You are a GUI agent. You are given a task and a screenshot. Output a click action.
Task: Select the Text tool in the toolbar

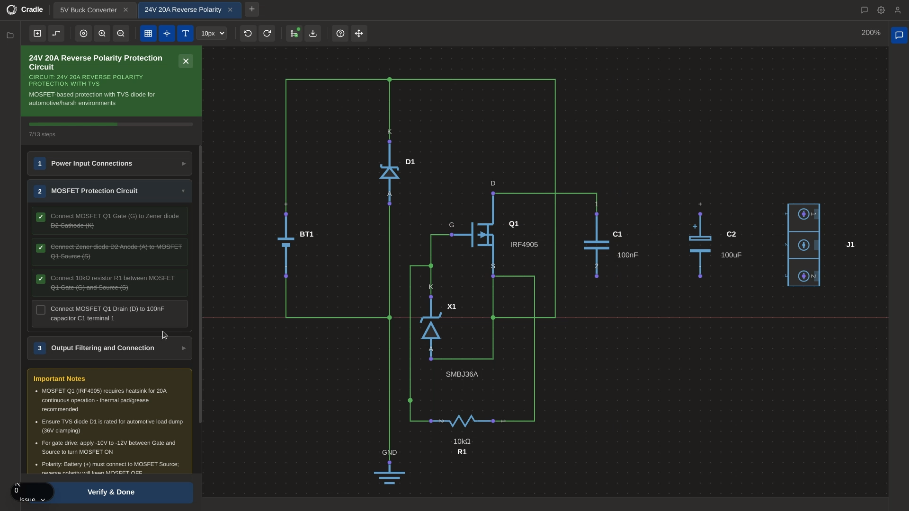[x=185, y=33]
